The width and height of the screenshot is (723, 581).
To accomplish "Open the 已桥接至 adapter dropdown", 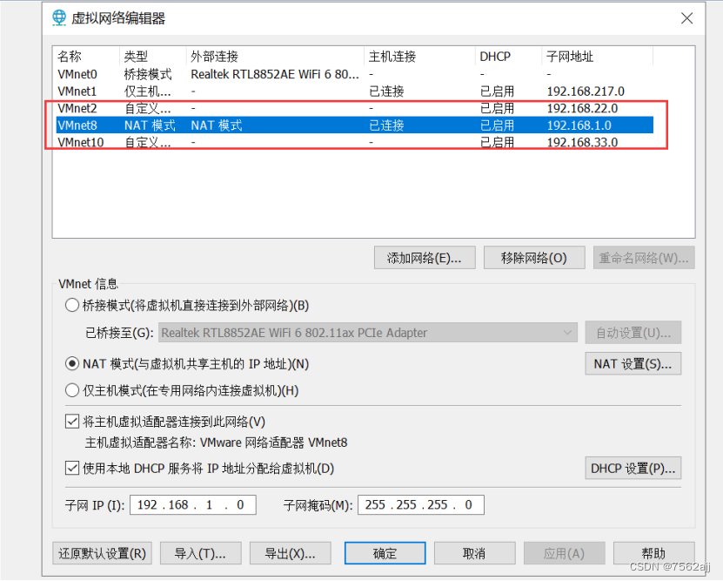I will [x=367, y=333].
